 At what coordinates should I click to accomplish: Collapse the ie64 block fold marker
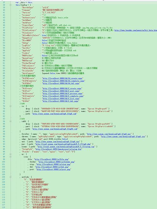pyautogui.click(x=10, y=121)
